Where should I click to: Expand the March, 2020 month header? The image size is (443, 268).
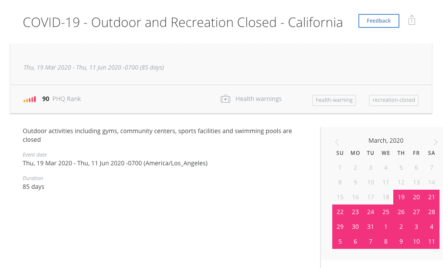386,140
